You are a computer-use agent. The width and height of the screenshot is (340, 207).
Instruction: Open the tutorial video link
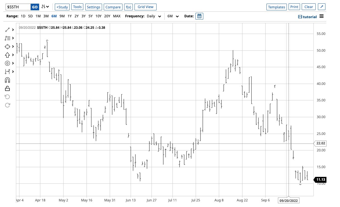(x=307, y=17)
